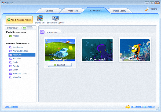This screenshot has height=112, width=161.
Task: Open the Rivers and Creeks category
Action: pos(20,74)
